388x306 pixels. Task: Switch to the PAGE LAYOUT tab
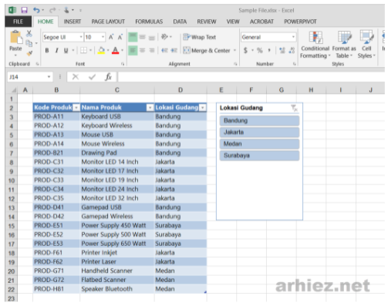(x=108, y=22)
